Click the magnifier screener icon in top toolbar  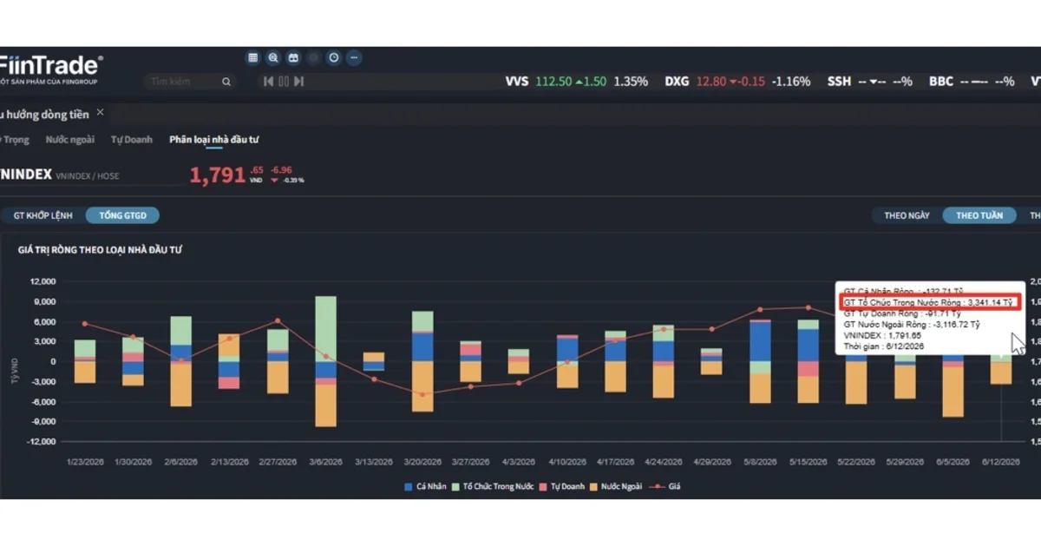(272, 57)
